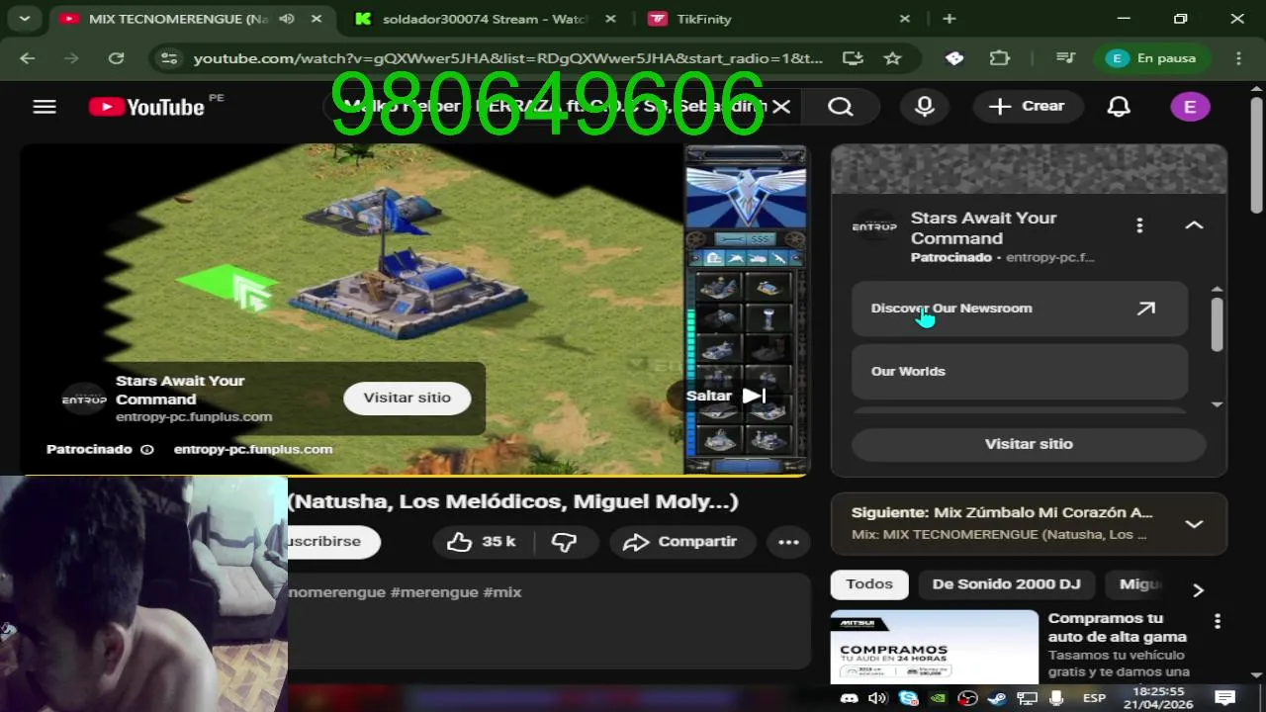Open the tab search dropdown arrow

point(24,18)
